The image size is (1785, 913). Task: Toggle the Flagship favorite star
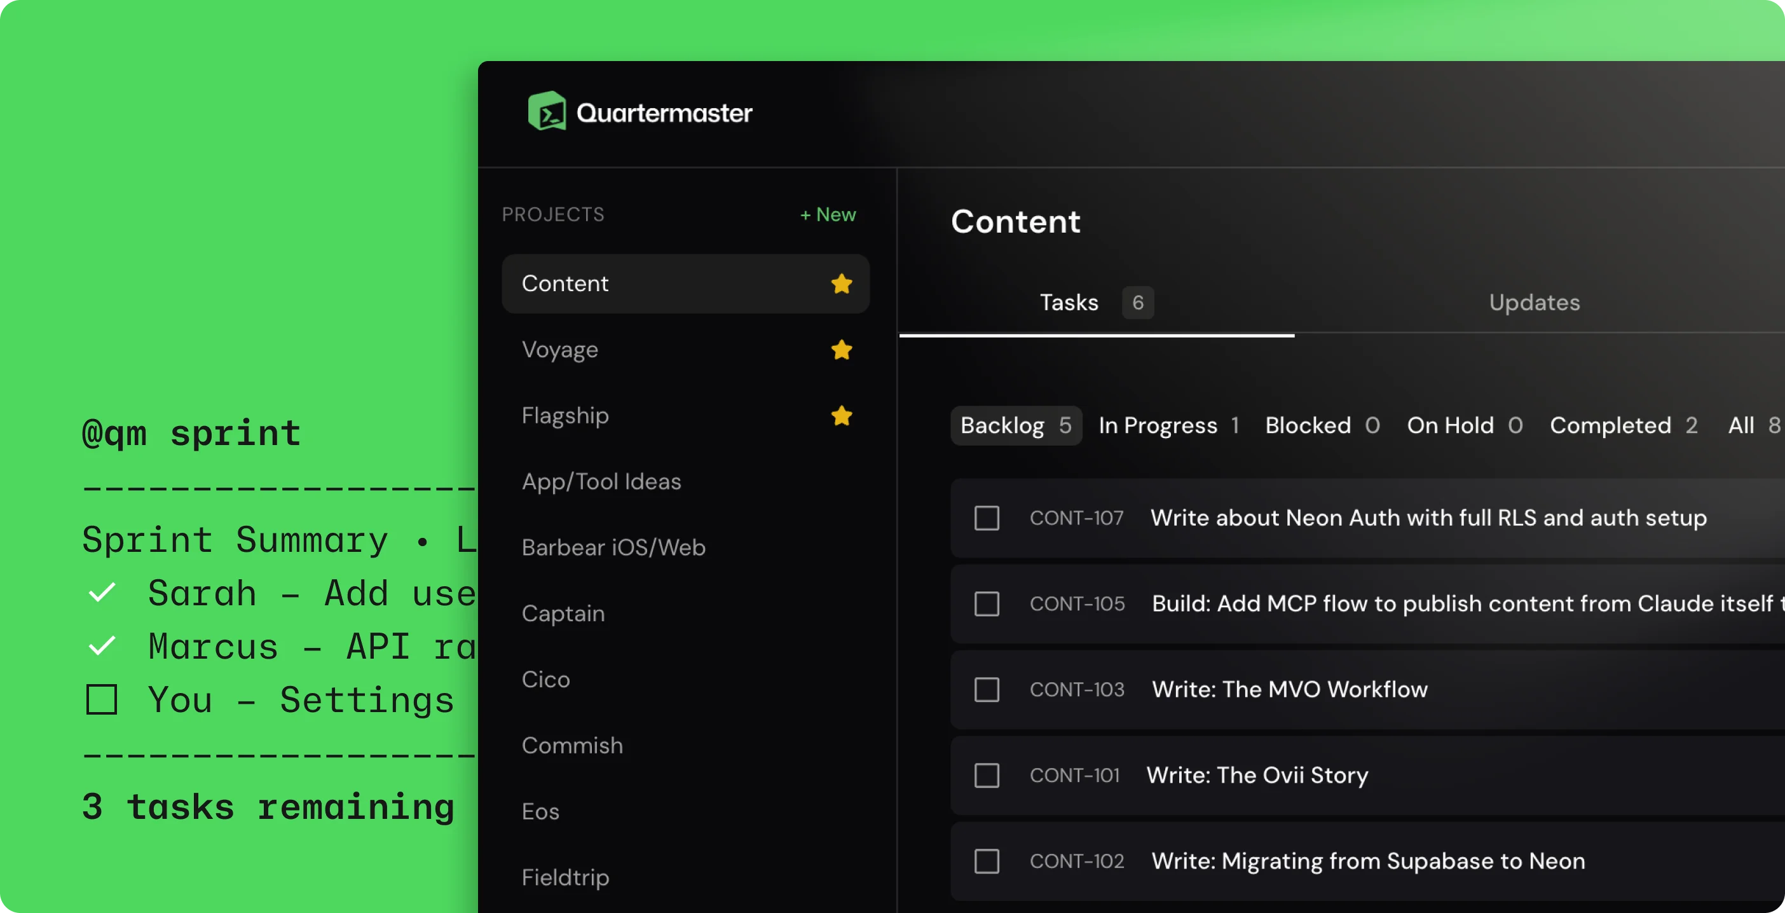841,416
